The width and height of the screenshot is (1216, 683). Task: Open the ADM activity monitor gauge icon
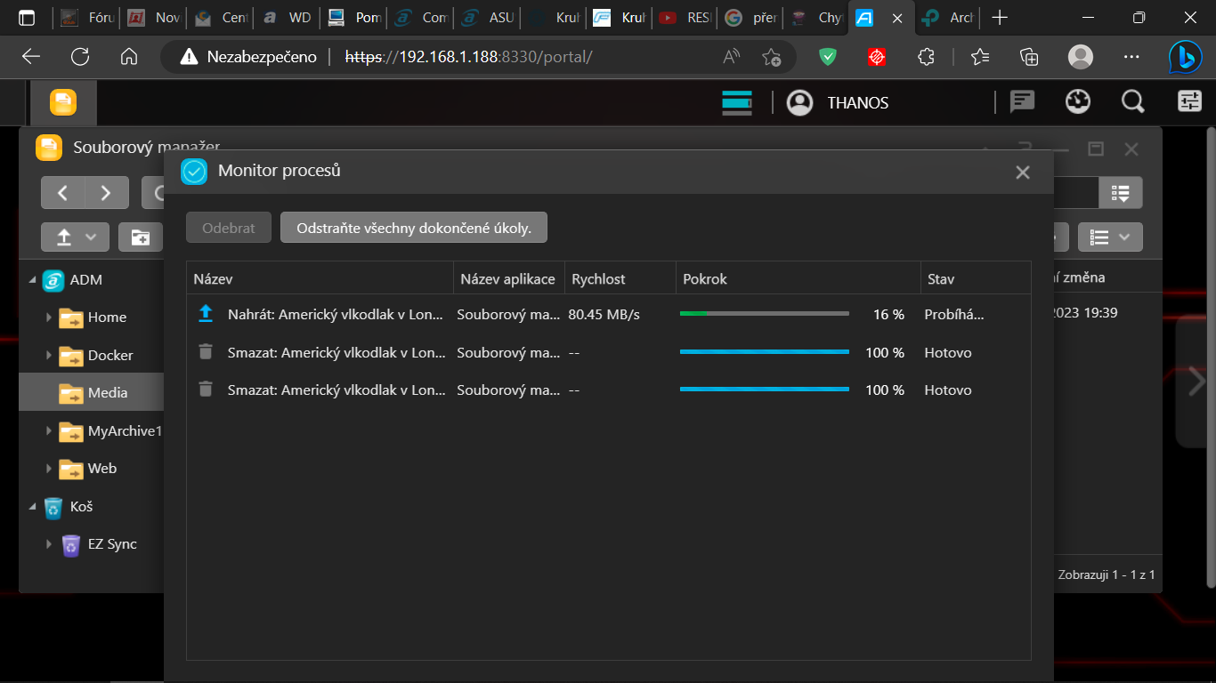click(1078, 102)
